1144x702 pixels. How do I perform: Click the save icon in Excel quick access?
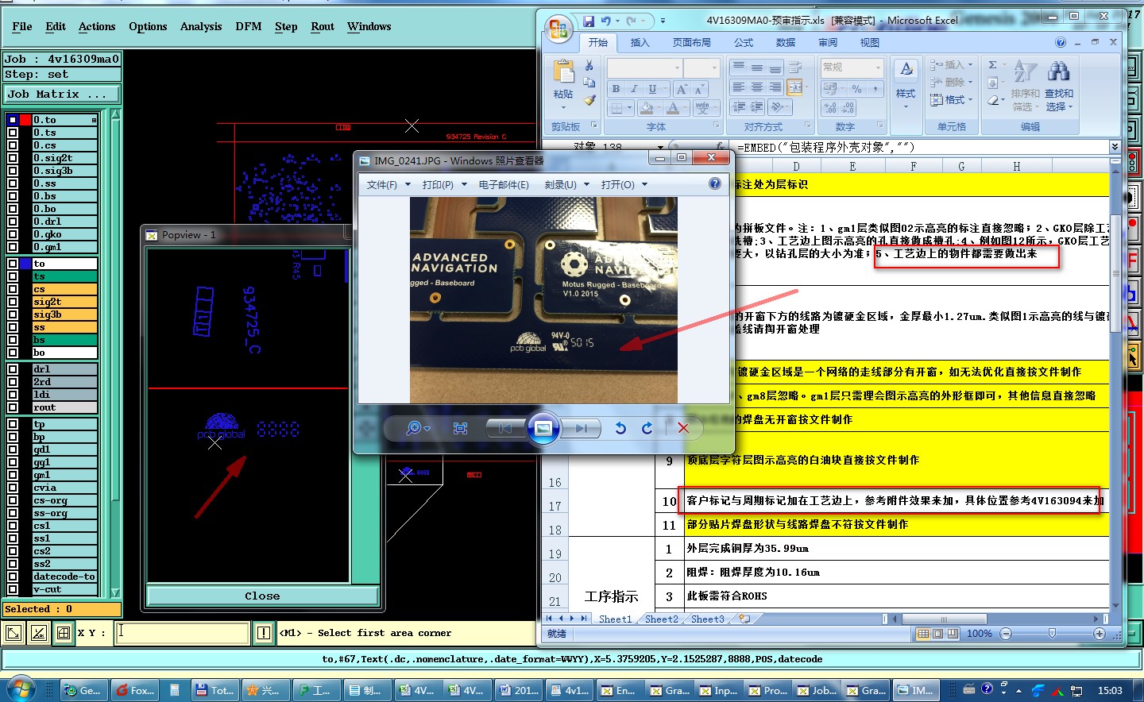pos(589,21)
